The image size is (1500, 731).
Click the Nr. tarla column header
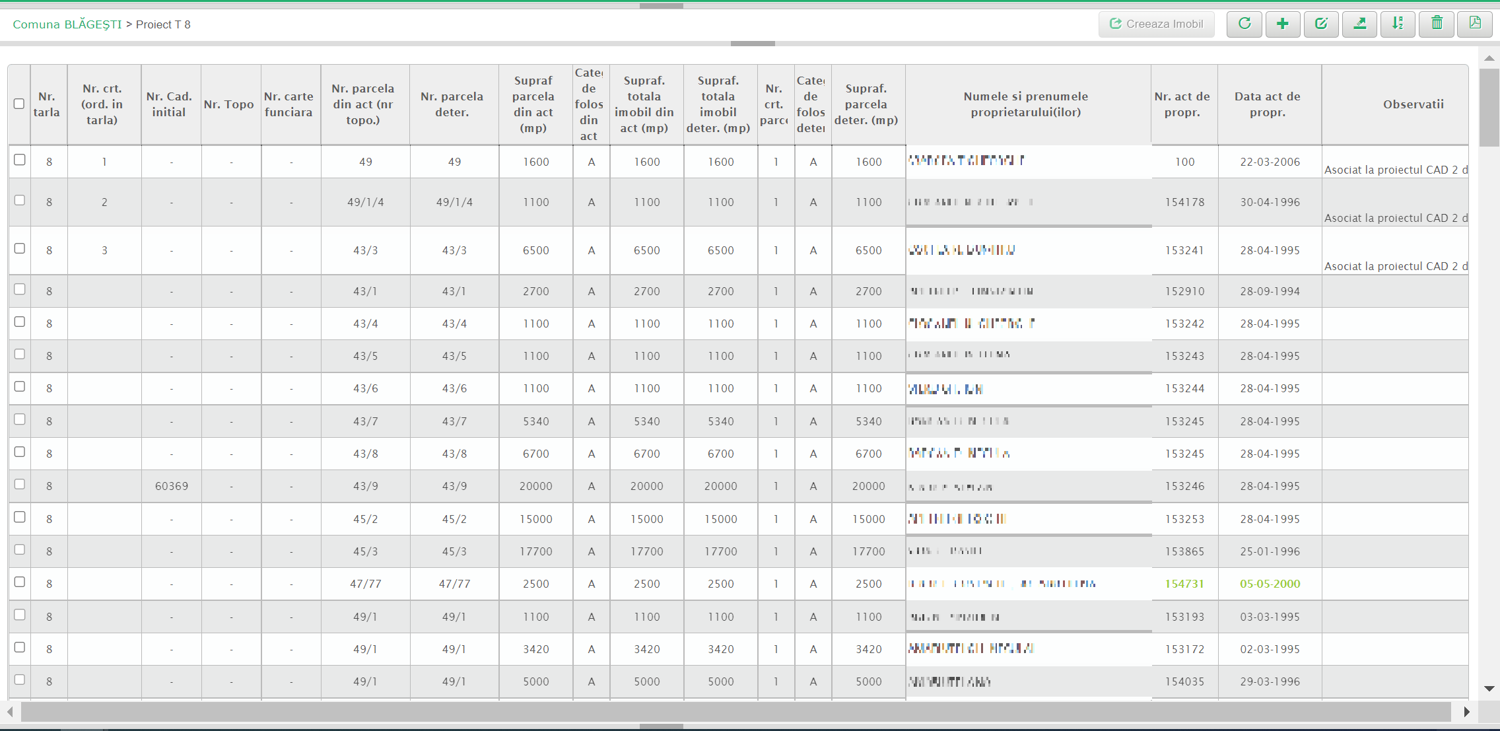(47, 104)
